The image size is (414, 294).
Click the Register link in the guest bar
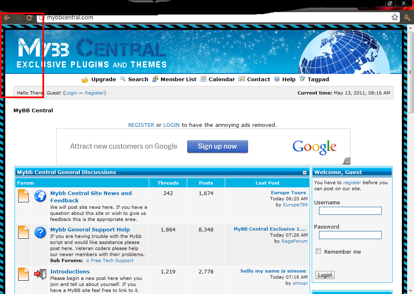click(x=95, y=93)
